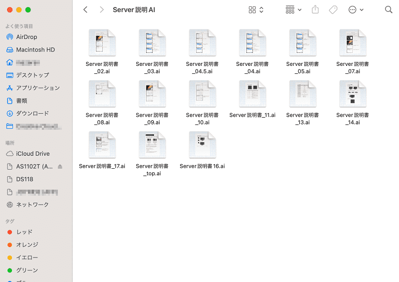Open the More actions ellipsis menu
399x282 pixels.
pos(356,9)
